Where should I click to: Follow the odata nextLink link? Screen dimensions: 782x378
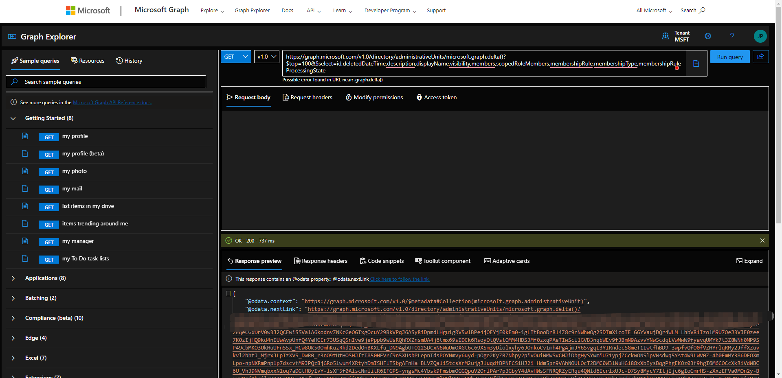click(400, 279)
